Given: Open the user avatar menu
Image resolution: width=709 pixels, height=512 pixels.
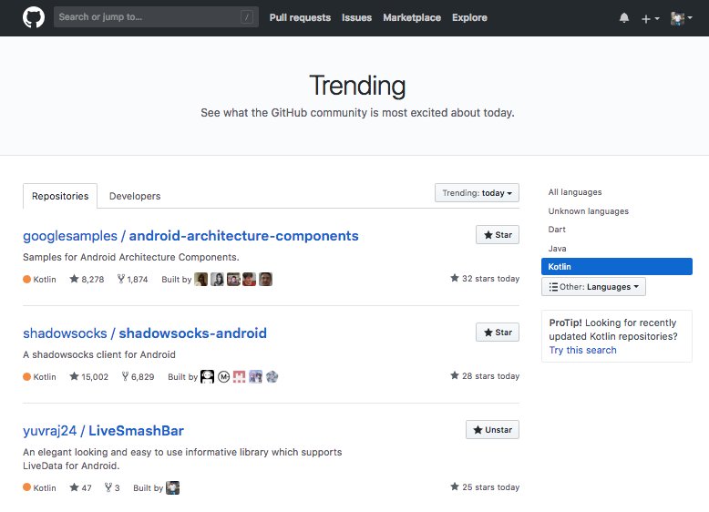Looking at the screenshot, I should pyautogui.click(x=682, y=18).
